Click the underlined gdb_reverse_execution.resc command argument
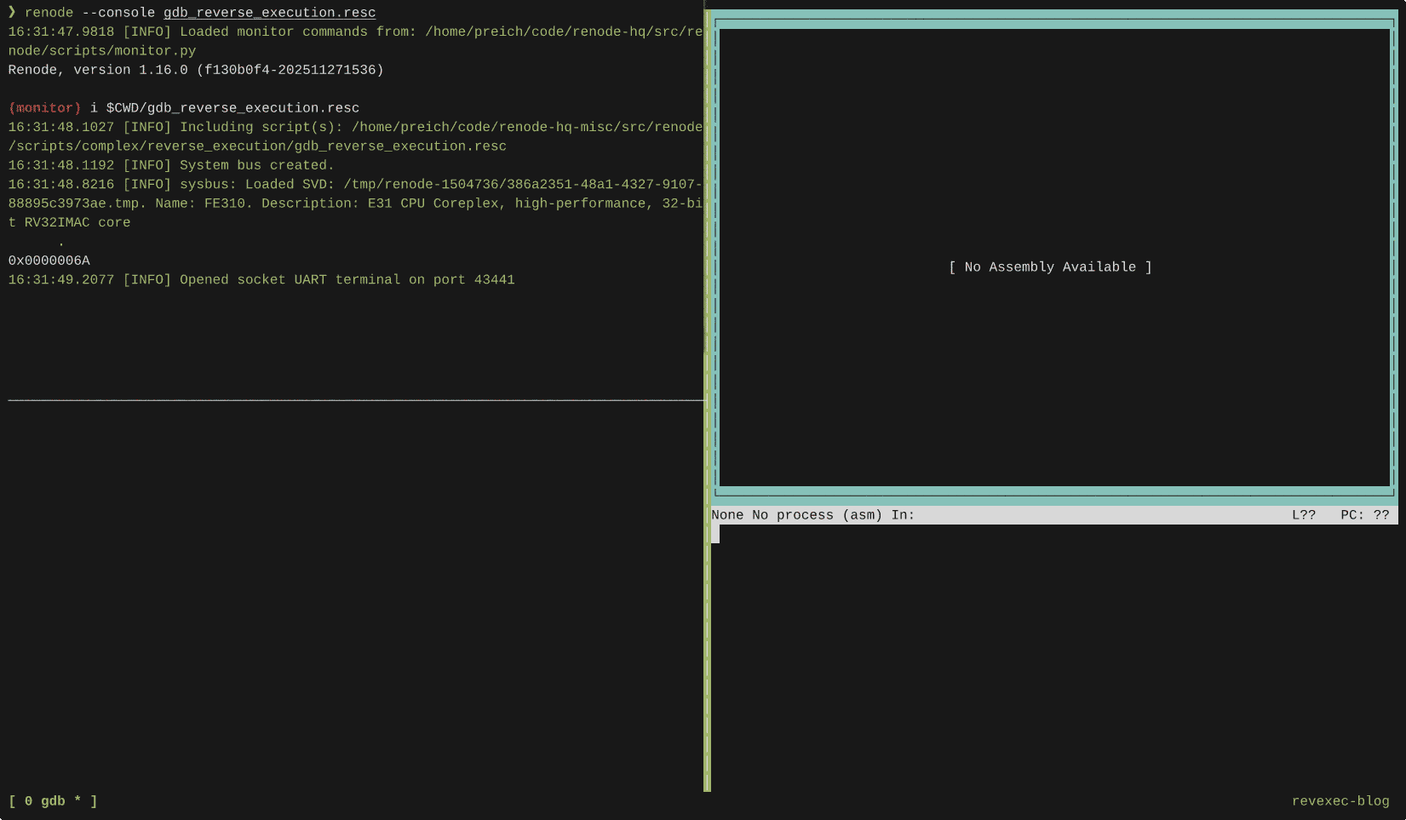Screen dimensions: 1406x820 point(269,12)
